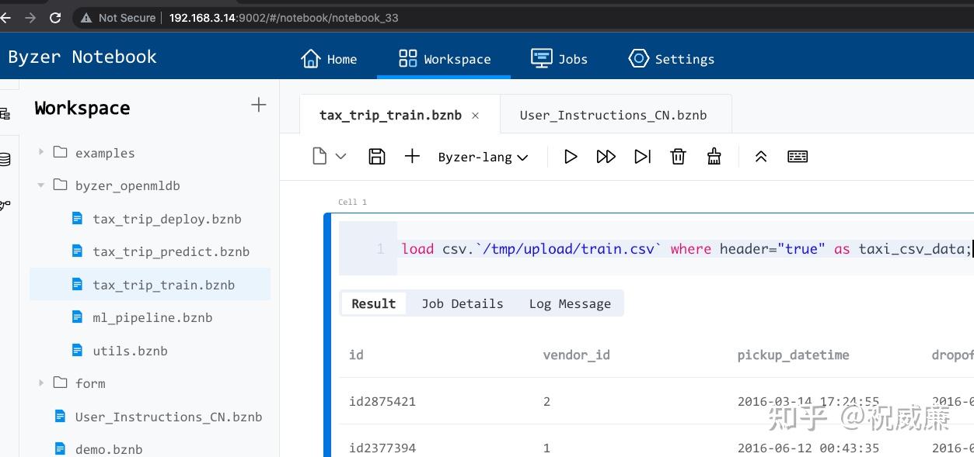Close the tax_trip_train.bznb tab
Viewport: 974px width, 457px height.
475,116
